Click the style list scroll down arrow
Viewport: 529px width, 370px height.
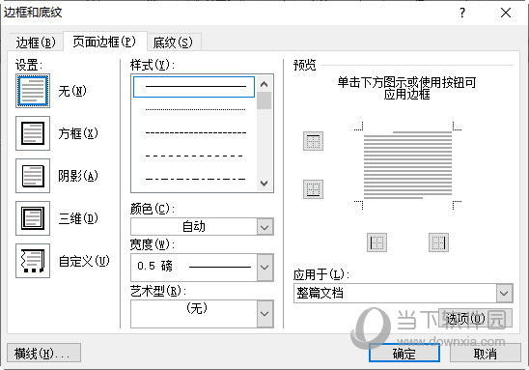(x=264, y=183)
